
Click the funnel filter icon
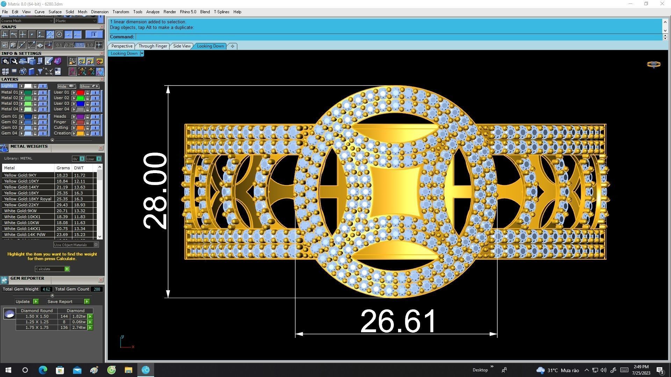40,72
